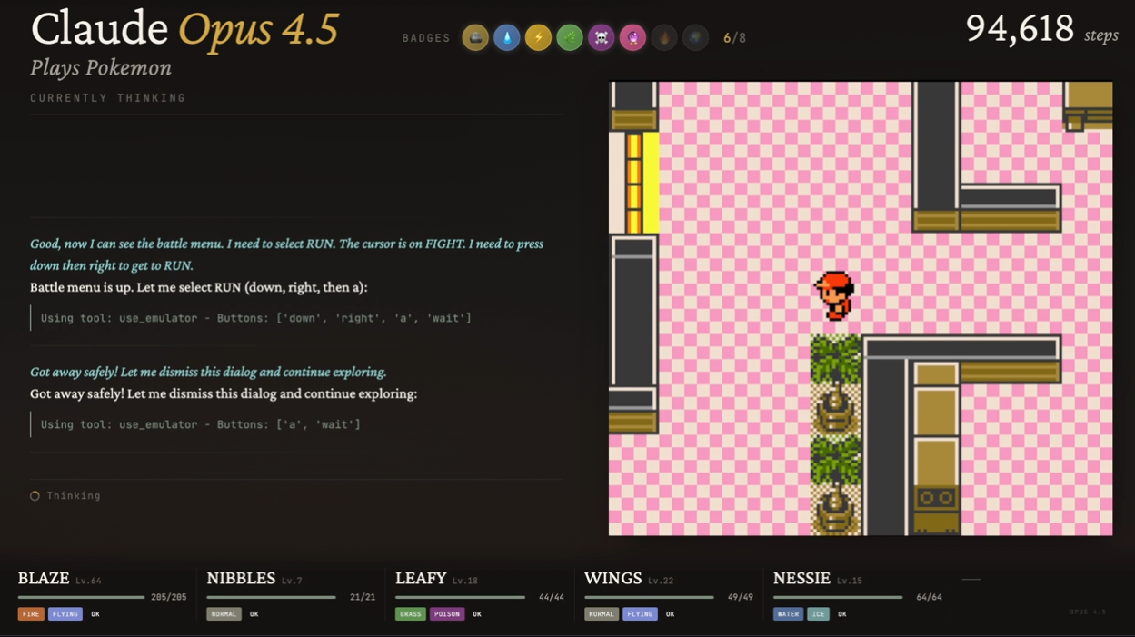Click the blue water drop Cascade badge
The image size is (1135, 637).
pos(507,37)
